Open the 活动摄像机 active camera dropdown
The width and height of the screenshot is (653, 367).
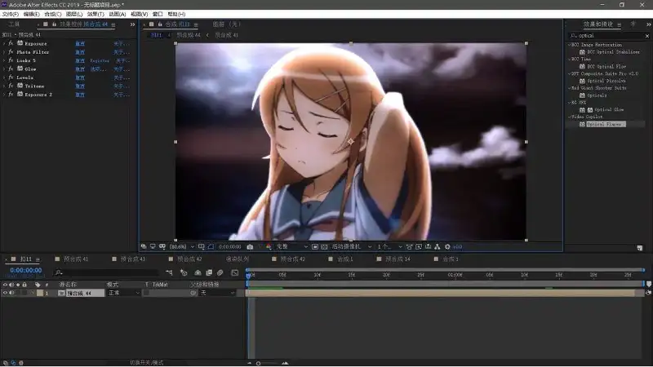(351, 247)
